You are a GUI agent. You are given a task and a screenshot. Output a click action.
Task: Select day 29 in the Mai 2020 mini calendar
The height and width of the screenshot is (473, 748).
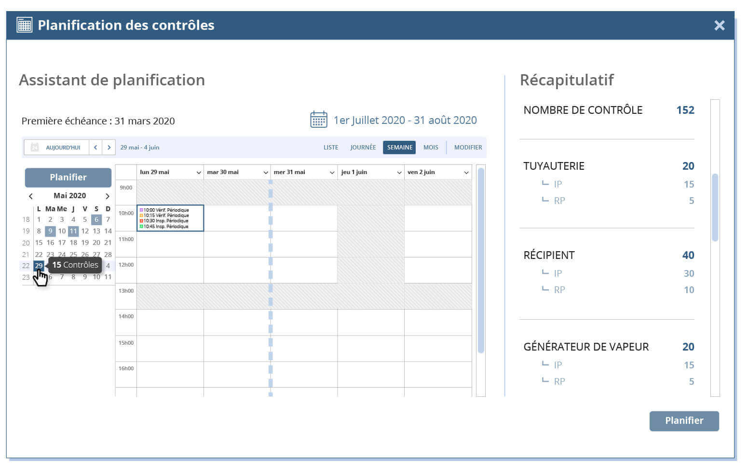[39, 266]
